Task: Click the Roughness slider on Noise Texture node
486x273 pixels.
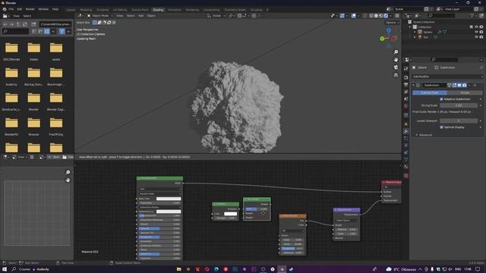Action: point(292,248)
